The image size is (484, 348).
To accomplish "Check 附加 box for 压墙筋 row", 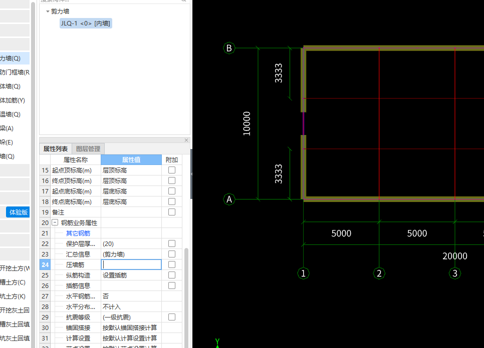I will [x=172, y=264].
